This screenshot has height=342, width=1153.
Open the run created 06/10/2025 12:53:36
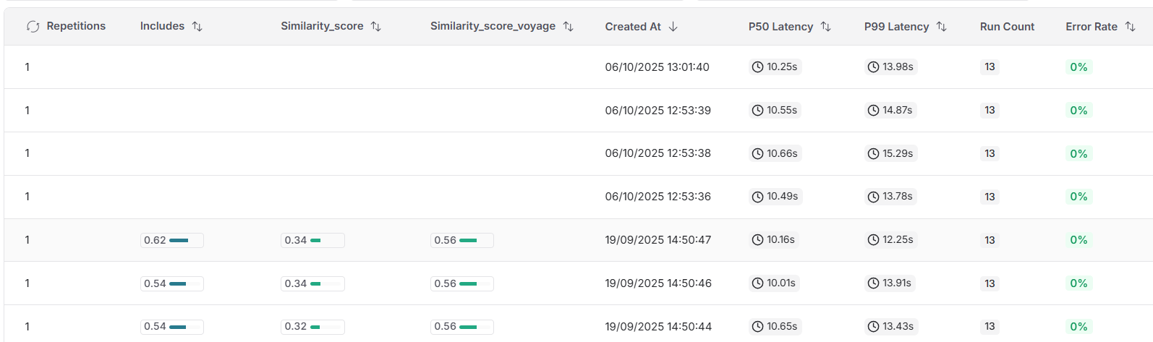tap(658, 197)
